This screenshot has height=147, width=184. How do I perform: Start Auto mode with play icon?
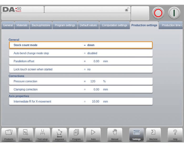[93, 134]
